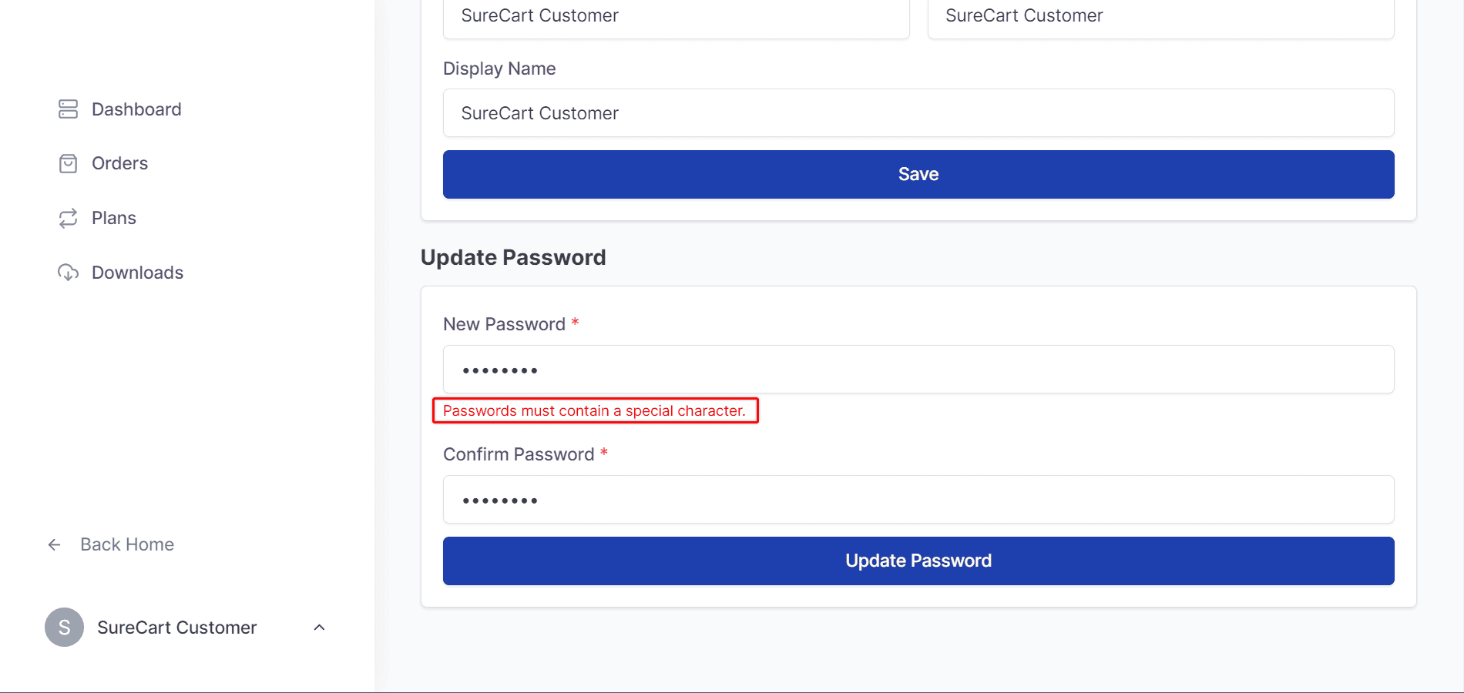Select the Dashboard icon in sidebar
The width and height of the screenshot is (1464, 693).
[68, 109]
